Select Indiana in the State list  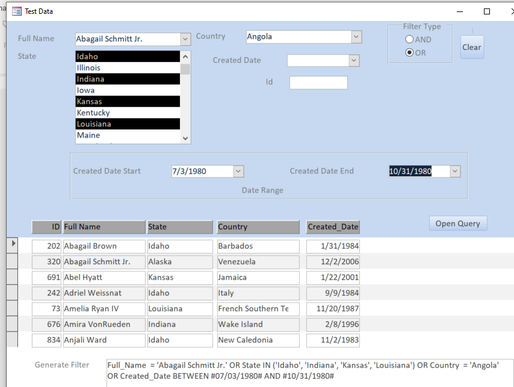pos(128,79)
